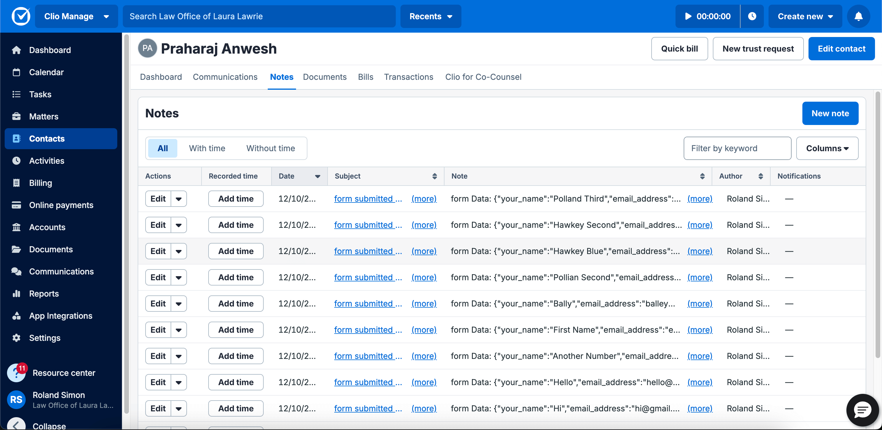The image size is (882, 430).
Task: Select the 'Without time' filter
Action: click(270, 148)
